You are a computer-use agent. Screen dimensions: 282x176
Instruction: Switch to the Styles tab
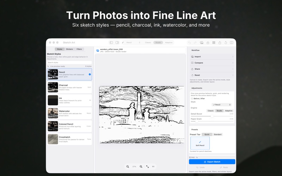point(60,49)
